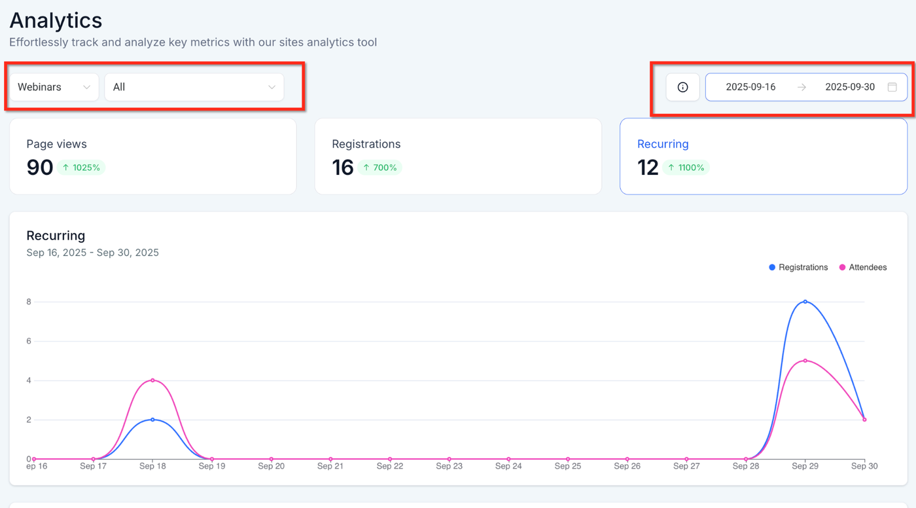Click the info circle icon button
The image size is (916, 508).
[682, 87]
